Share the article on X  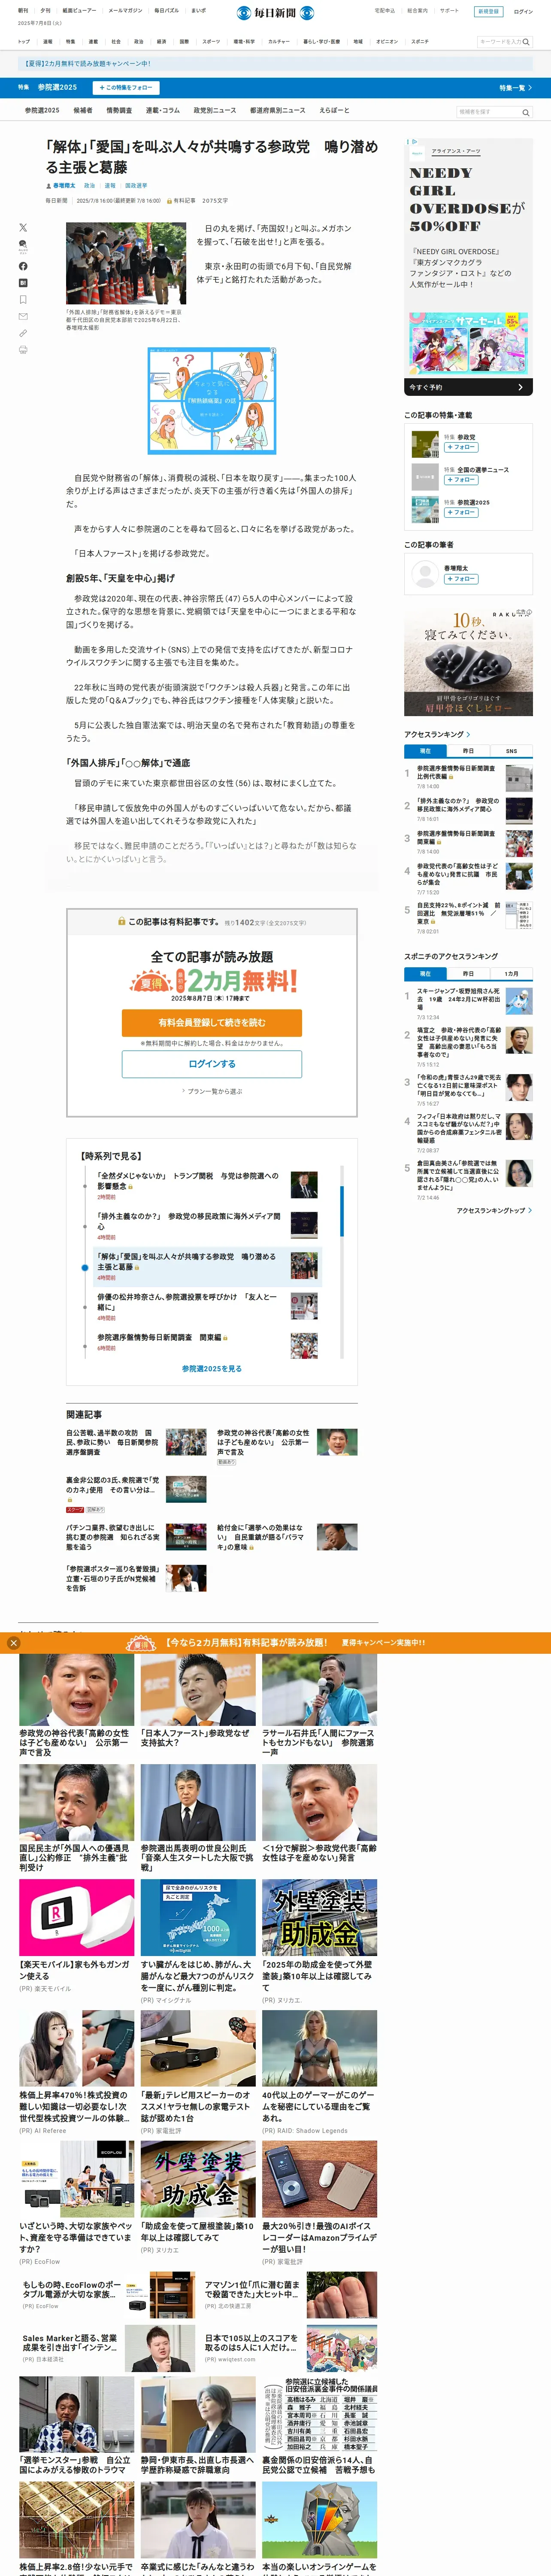coord(23,228)
